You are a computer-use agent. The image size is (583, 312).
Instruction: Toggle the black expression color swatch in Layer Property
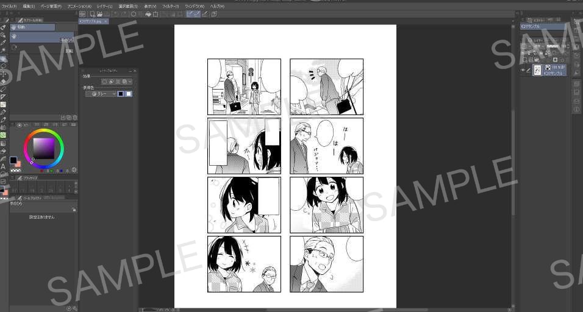click(121, 94)
